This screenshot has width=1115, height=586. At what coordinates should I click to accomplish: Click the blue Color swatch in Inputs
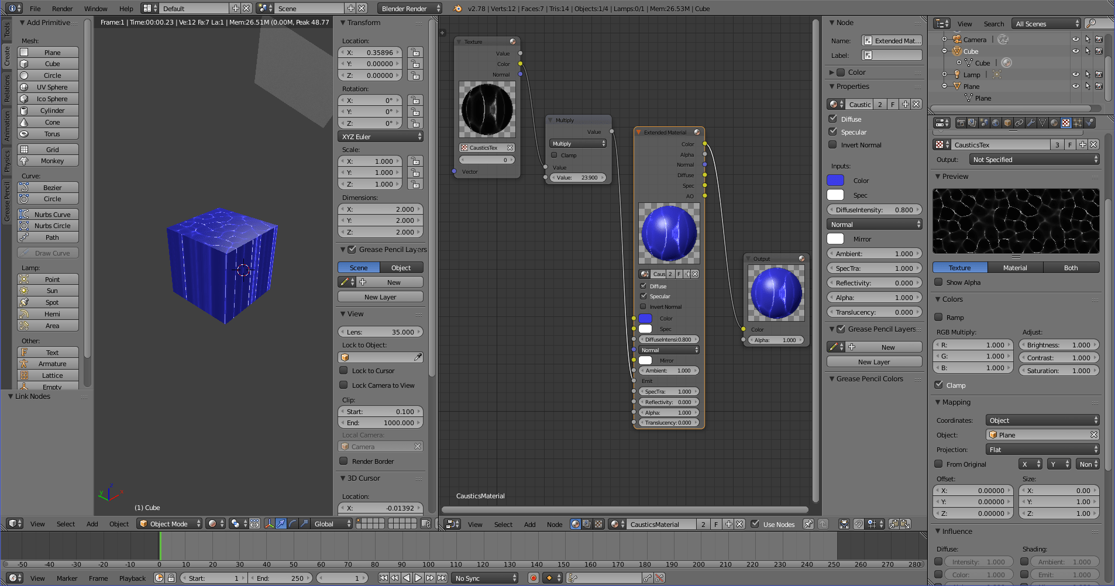835,180
